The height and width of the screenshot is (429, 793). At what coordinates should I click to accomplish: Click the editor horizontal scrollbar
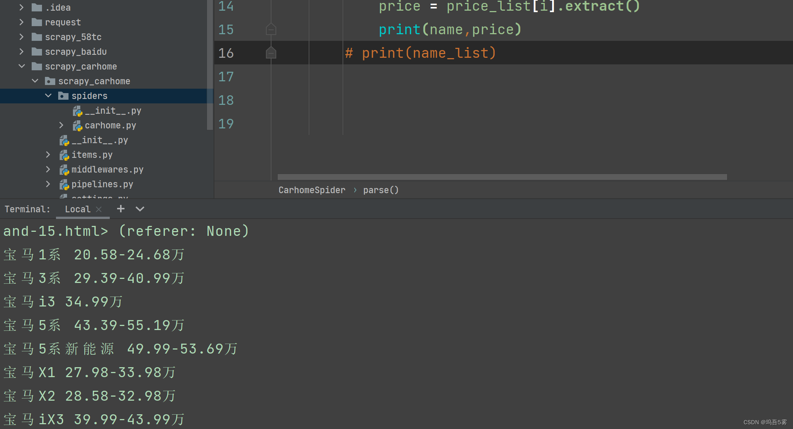point(502,177)
